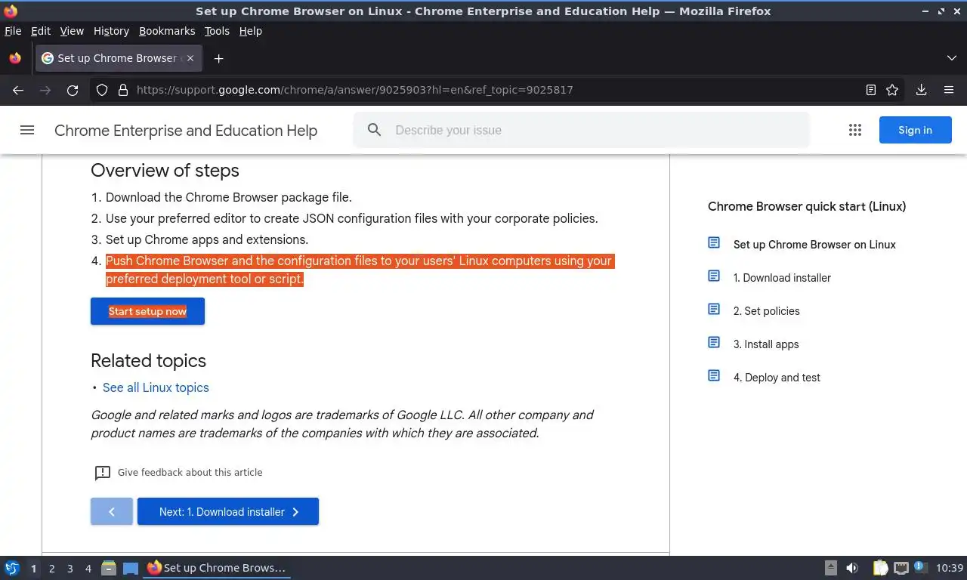Click the Related topics heading
This screenshot has width=967, height=580.
pos(148,361)
